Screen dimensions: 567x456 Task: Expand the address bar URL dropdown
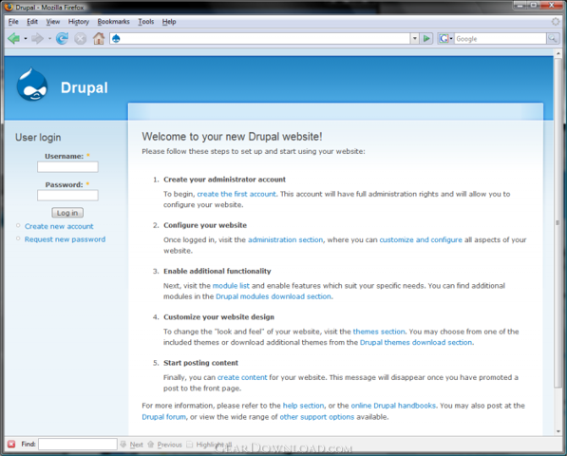(415, 38)
